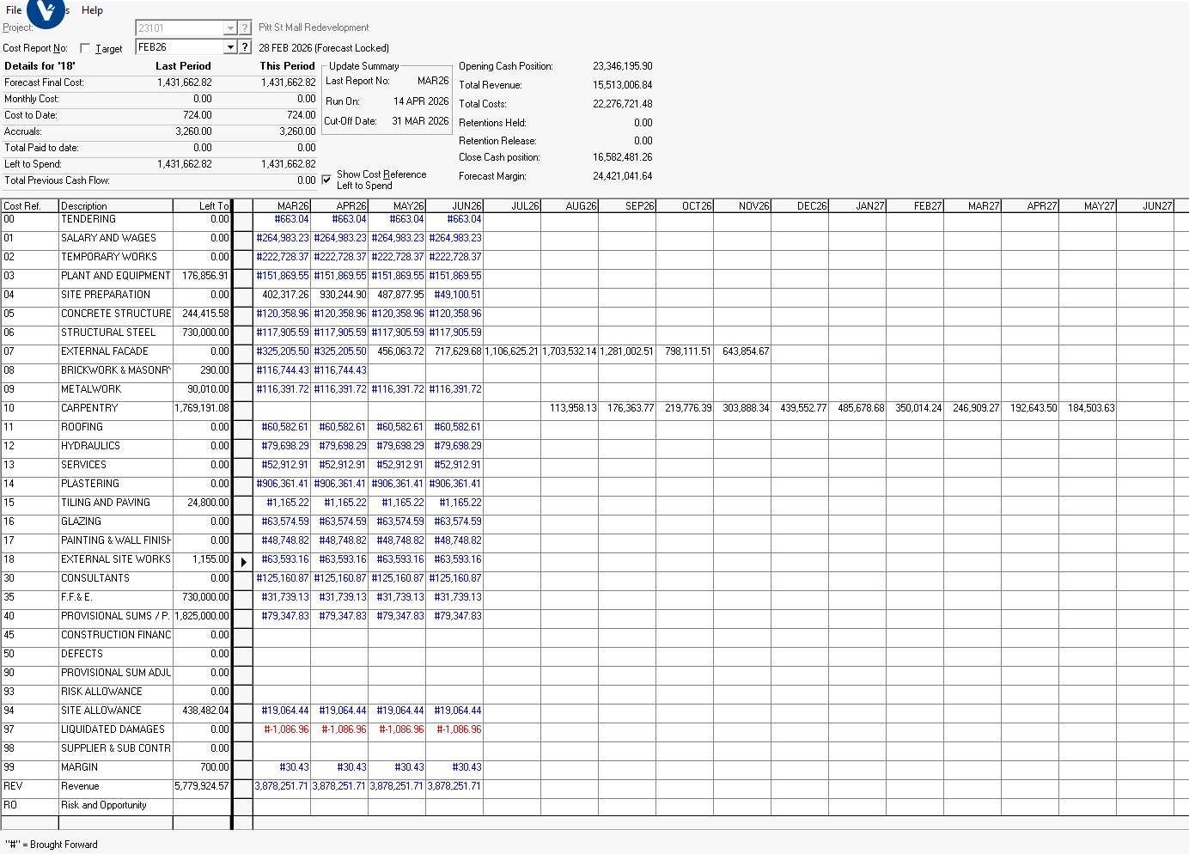Click the Cost Report lookup question mark button
Viewport: 1189px width, 854px height.
(x=245, y=47)
